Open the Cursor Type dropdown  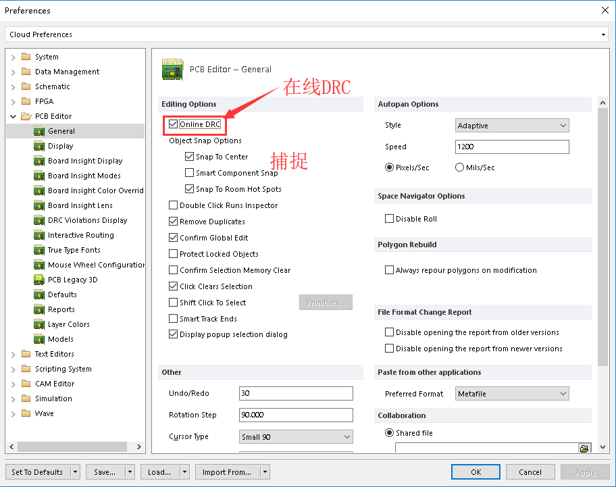tap(347, 437)
